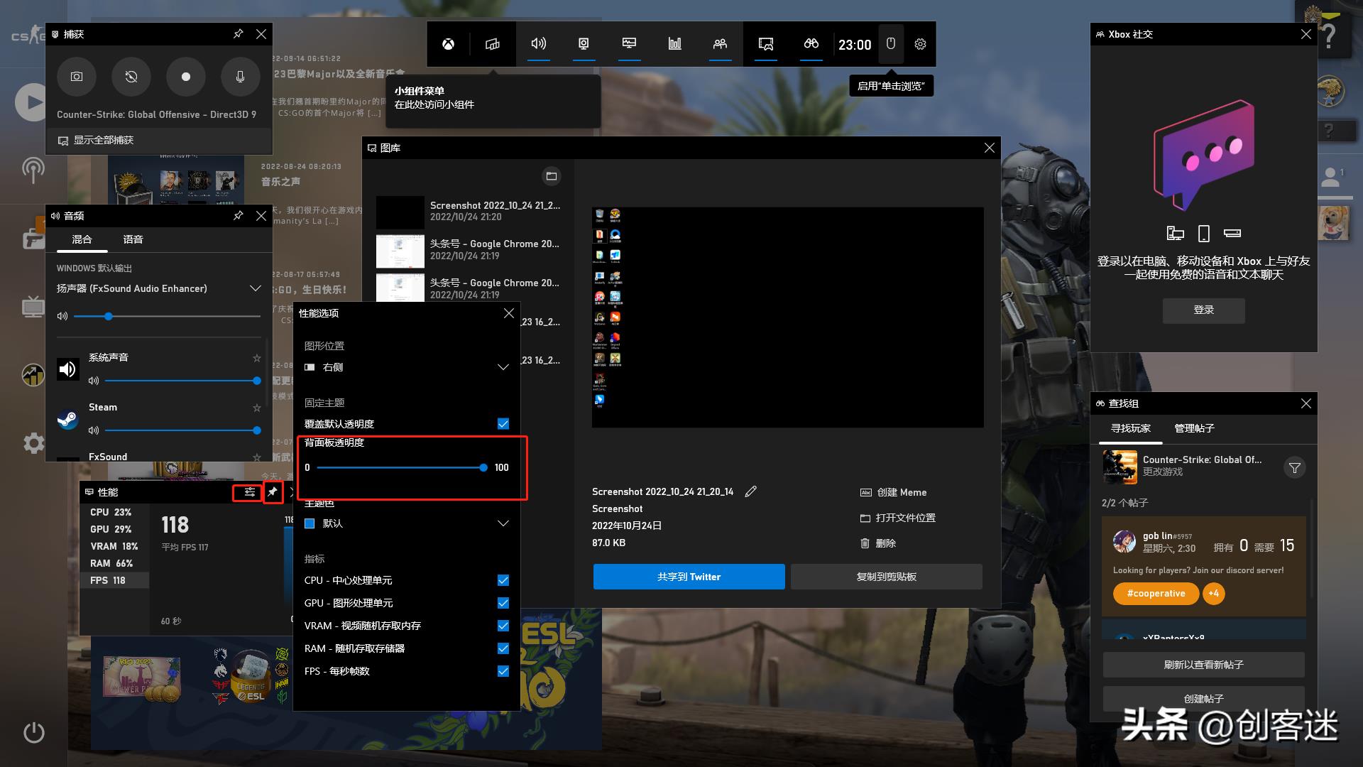
Task: Click Share to Twitter button
Action: click(689, 577)
